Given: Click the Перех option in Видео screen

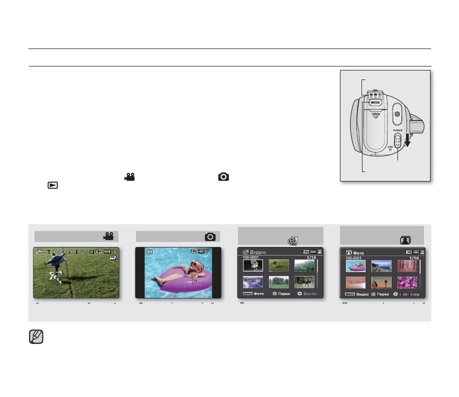Looking at the screenshot, I should (281, 293).
